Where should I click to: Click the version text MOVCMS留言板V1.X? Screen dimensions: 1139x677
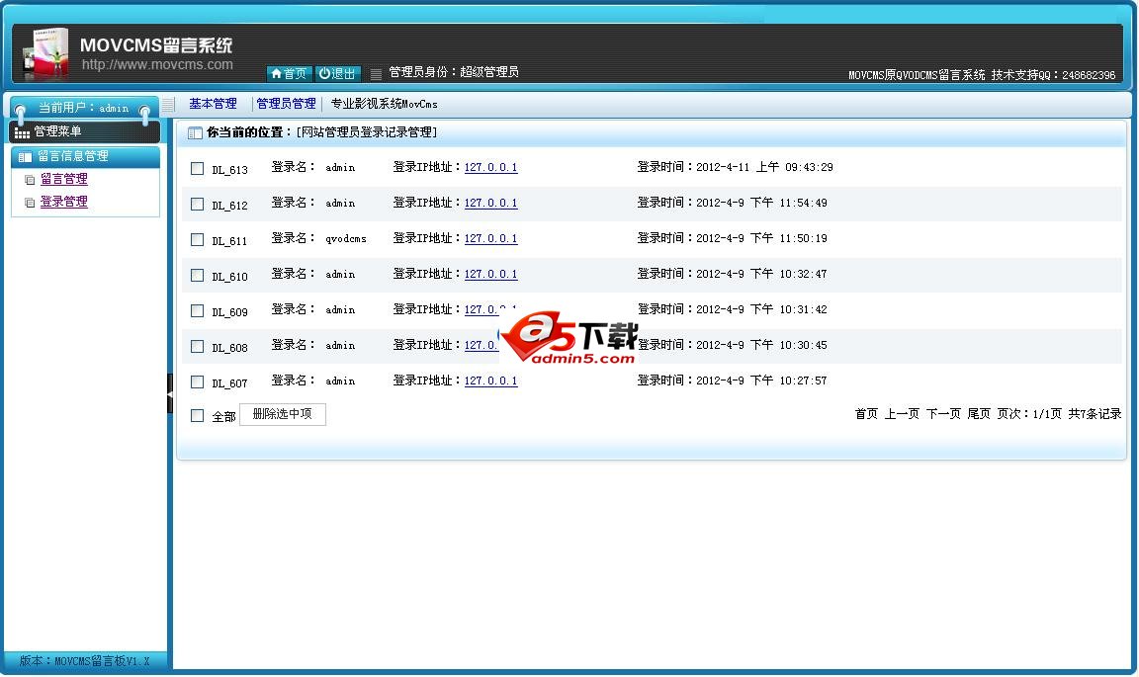103,662
